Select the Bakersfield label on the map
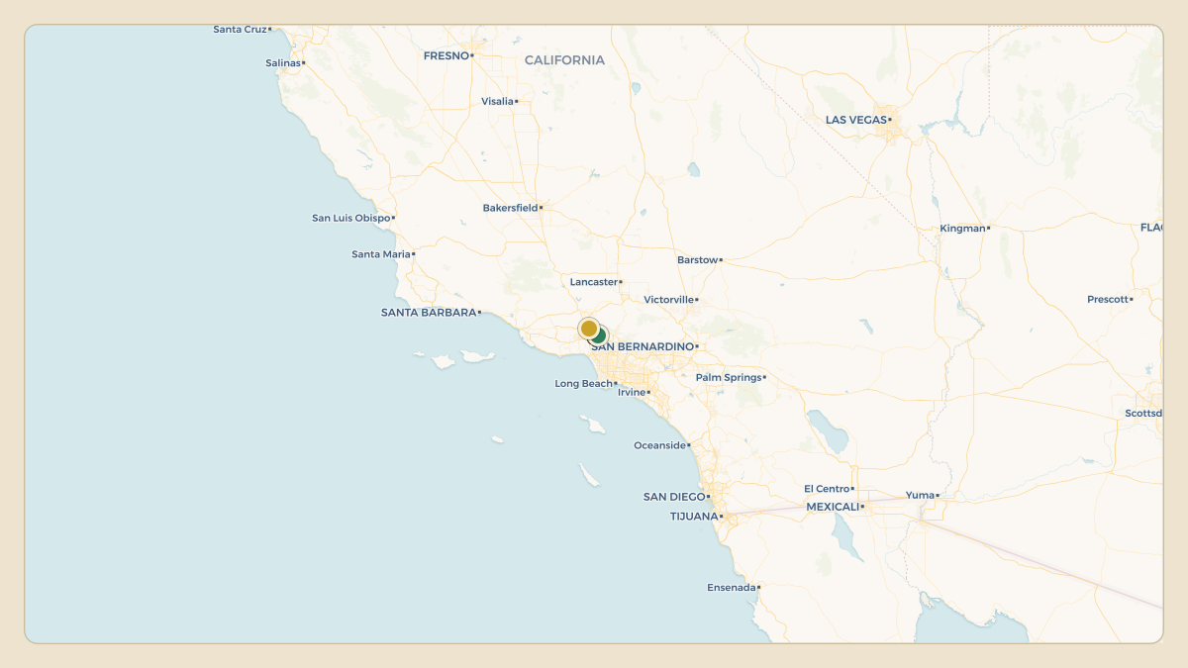This screenshot has height=668, width=1188. [510, 208]
